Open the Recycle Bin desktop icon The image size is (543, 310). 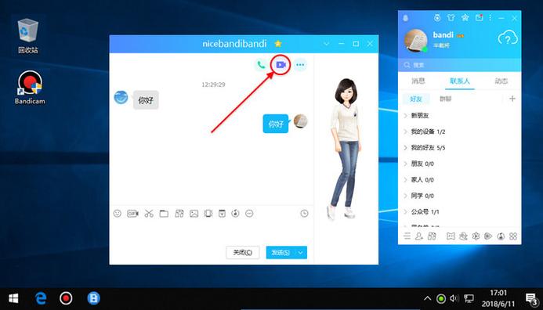(x=28, y=36)
